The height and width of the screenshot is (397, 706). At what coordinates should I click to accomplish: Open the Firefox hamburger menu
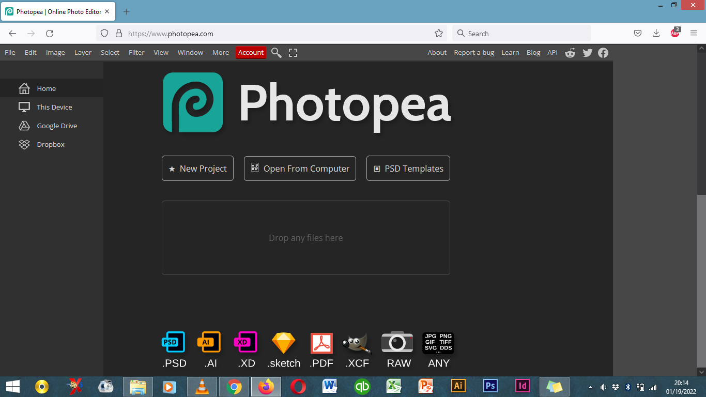[x=694, y=34]
